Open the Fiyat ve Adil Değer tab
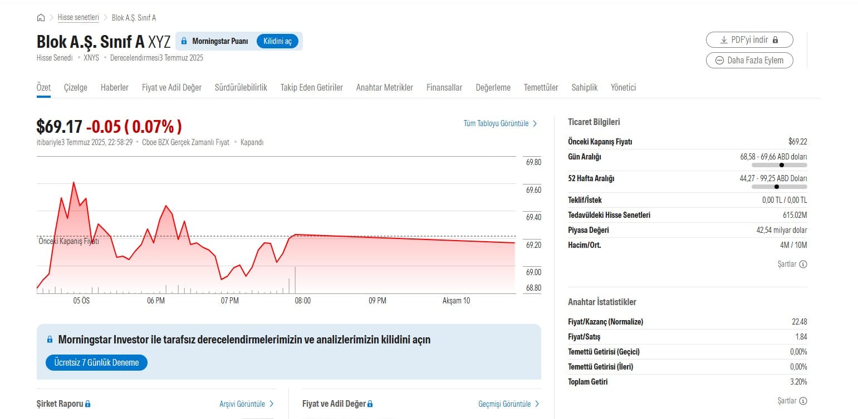This screenshot has width=858, height=419. 171,87
